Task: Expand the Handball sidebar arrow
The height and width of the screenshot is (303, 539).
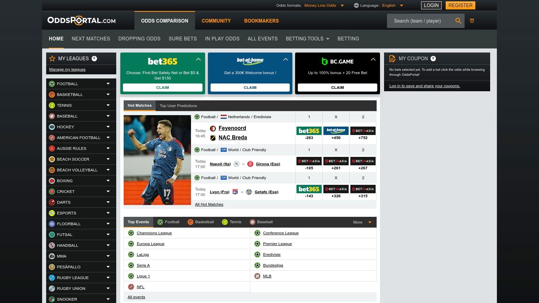Action: point(108,245)
